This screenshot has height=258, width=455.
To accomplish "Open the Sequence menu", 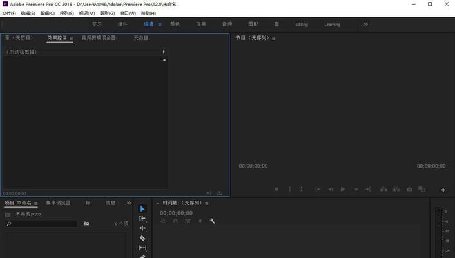I will click(x=67, y=14).
